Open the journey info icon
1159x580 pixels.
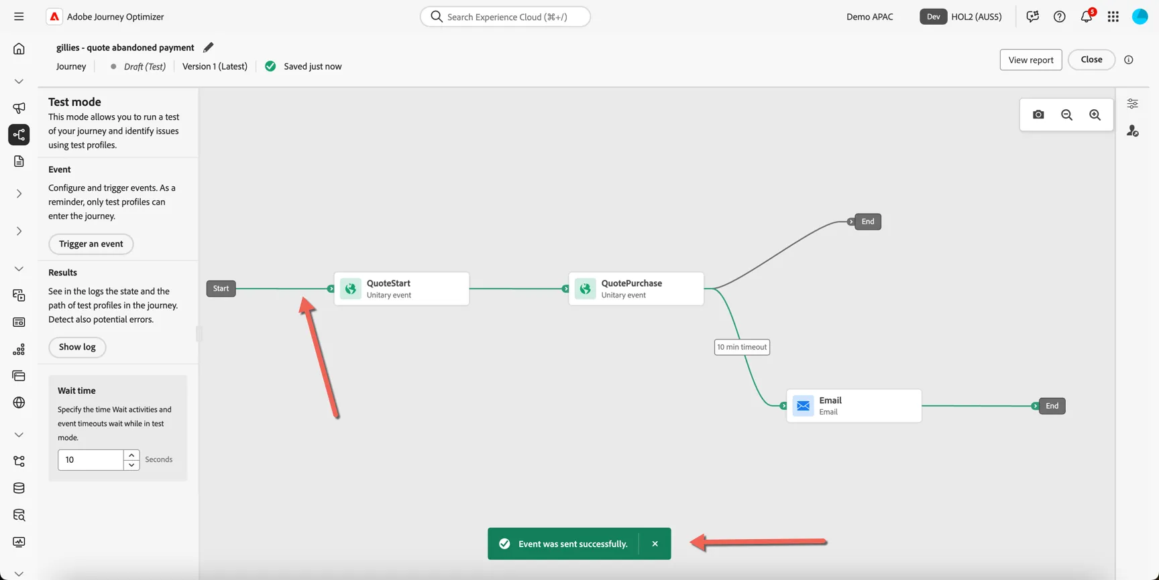1129,60
